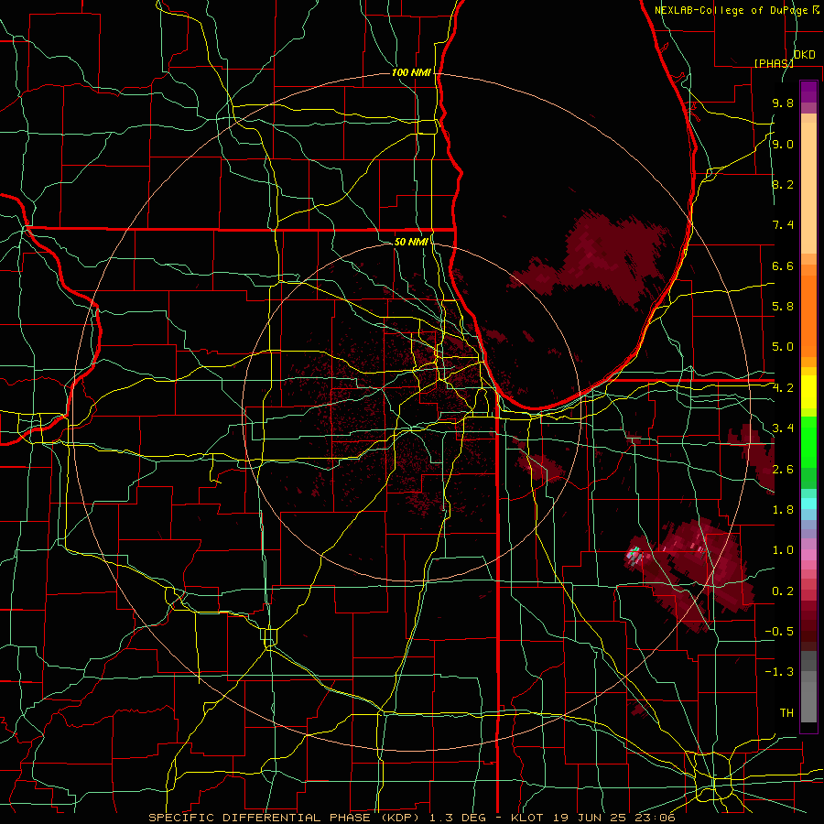Click the cyan high-KDP pixels in the southeast storm
824x824 pixels.
pyautogui.click(x=634, y=553)
